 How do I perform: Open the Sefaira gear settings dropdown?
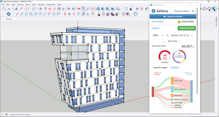click(x=194, y=11)
